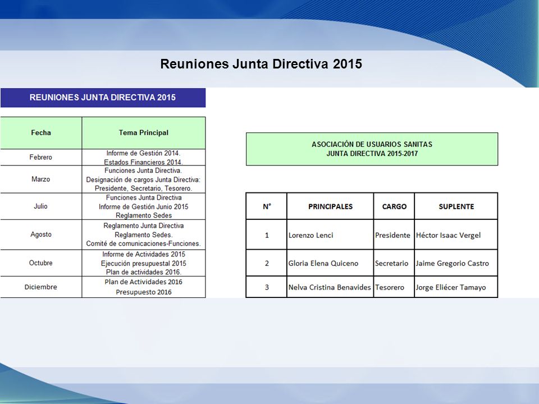Viewport: 539px width, 404px height.
Task: Select the number '2' cell
Action: (x=266, y=264)
